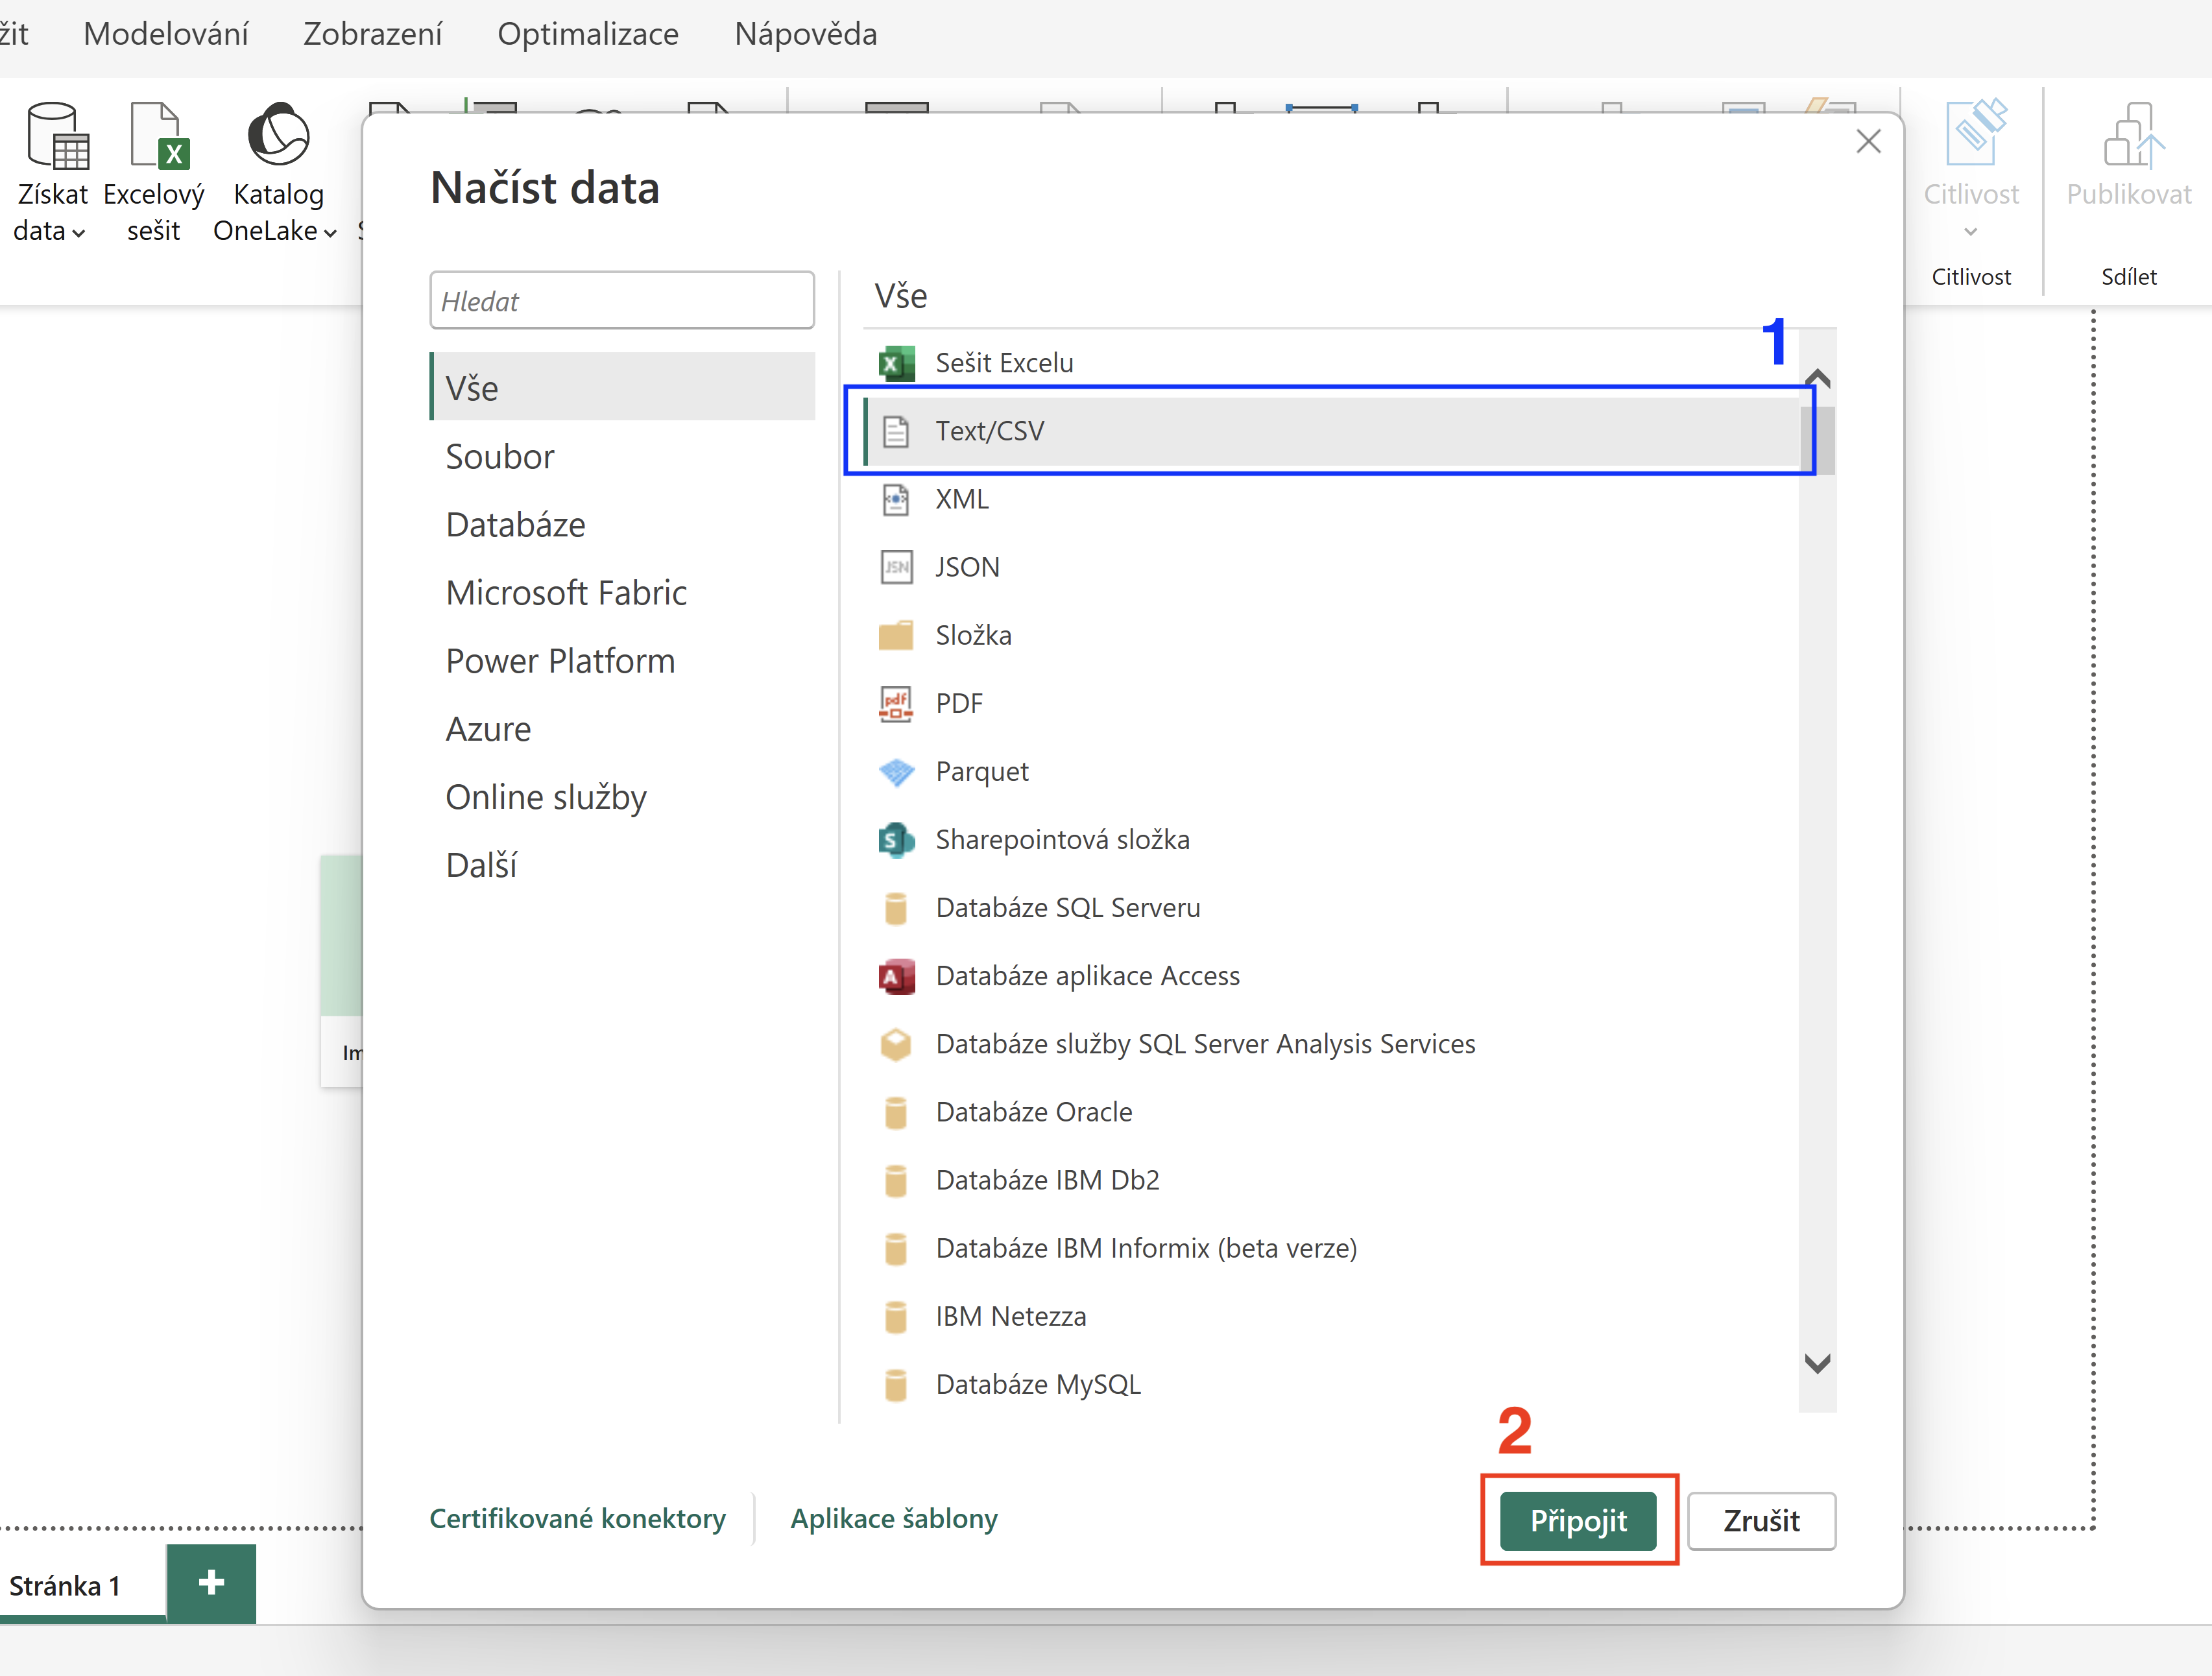Add a new page with plus button
Viewport: 2212px width, 1676px height.
pyautogui.click(x=211, y=1583)
